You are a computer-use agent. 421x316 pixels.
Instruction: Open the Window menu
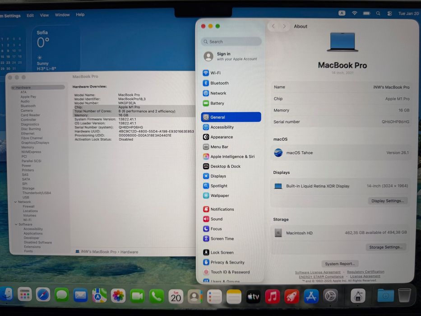pos(62,15)
